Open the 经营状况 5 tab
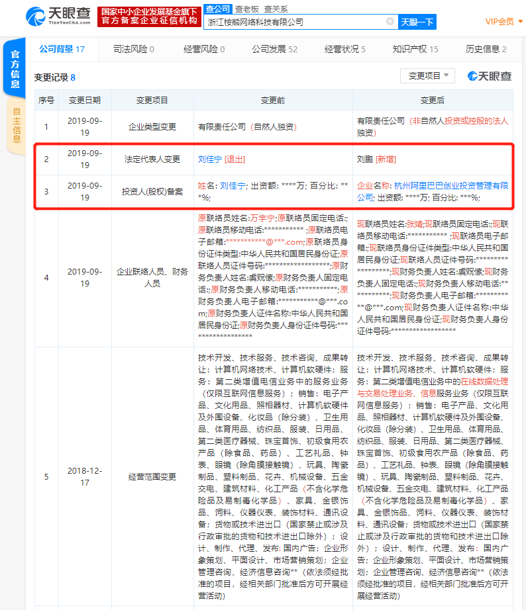This screenshot has height=610, width=526. pyautogui.click(x=345, y=50)
